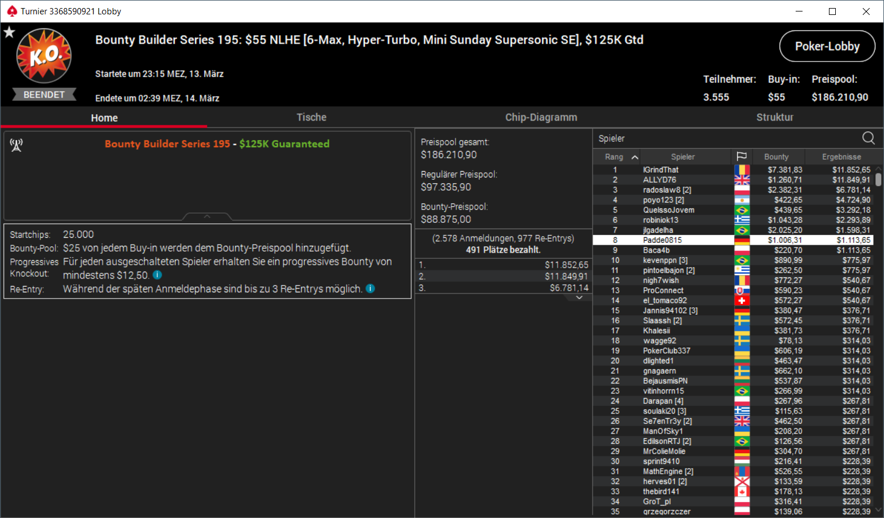Open info icon next to $12,50 bounty
The image size is (884, 518).
pyautogui.click(x=157, y=275)
